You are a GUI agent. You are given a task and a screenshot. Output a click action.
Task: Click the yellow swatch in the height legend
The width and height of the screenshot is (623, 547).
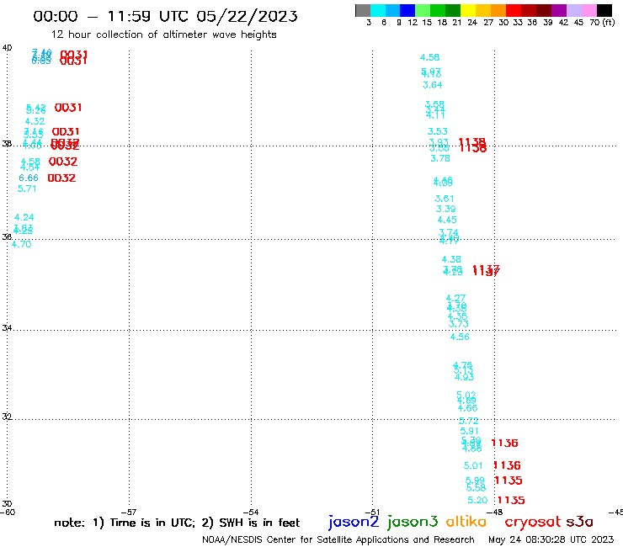click(x=468, y=10)
